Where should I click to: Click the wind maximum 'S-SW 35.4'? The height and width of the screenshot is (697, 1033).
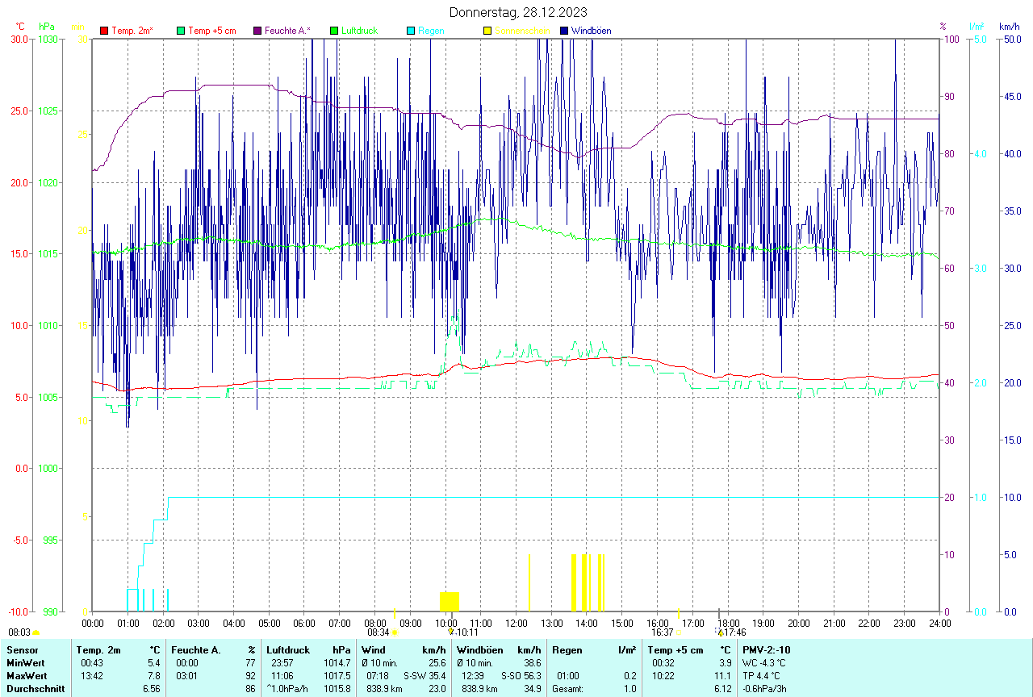(424, 675)
